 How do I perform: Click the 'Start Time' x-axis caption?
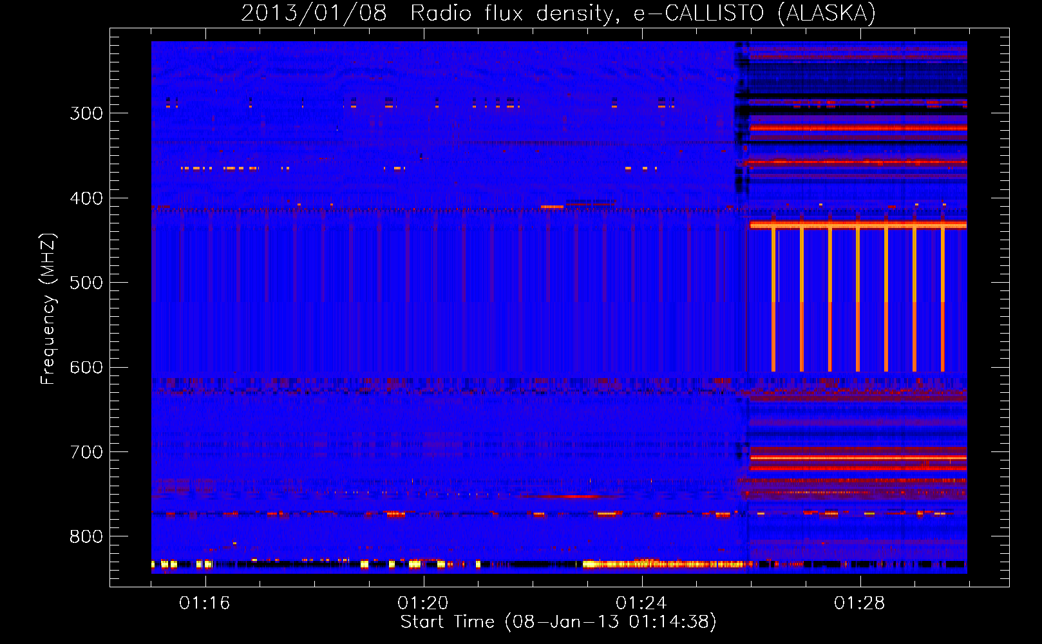coord(558,622)
